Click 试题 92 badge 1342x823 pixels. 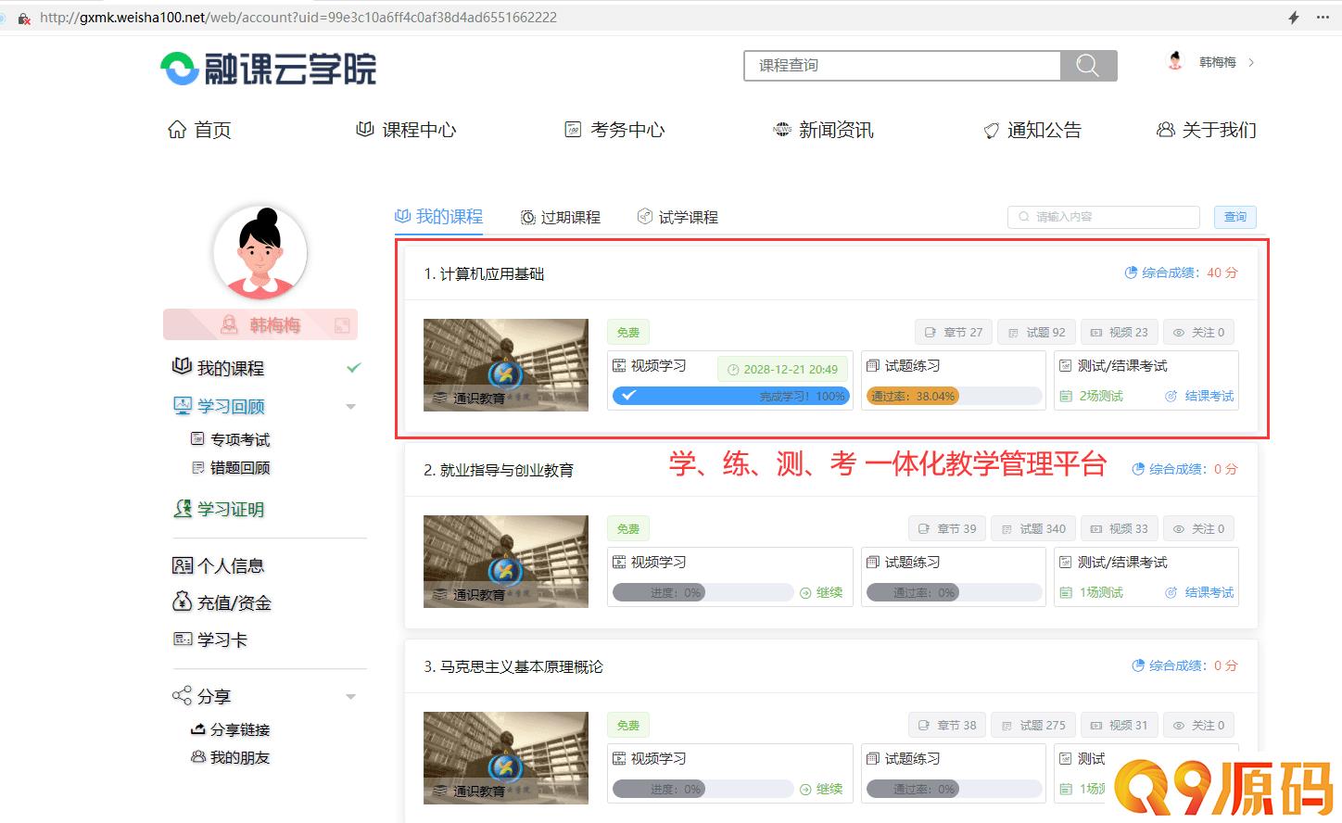1036,332
